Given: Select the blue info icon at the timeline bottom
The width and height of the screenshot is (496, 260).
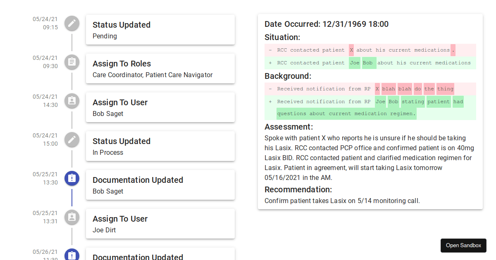Looking at the screenshot, I should 72,255.
